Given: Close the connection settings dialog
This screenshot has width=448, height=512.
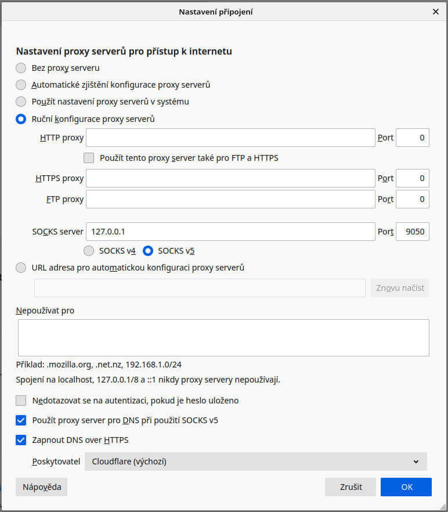Looking at the screenshot, I should 435,11.
